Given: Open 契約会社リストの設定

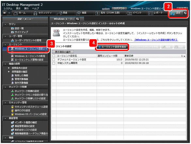Looking at the screenshot, I should (26, 130).
